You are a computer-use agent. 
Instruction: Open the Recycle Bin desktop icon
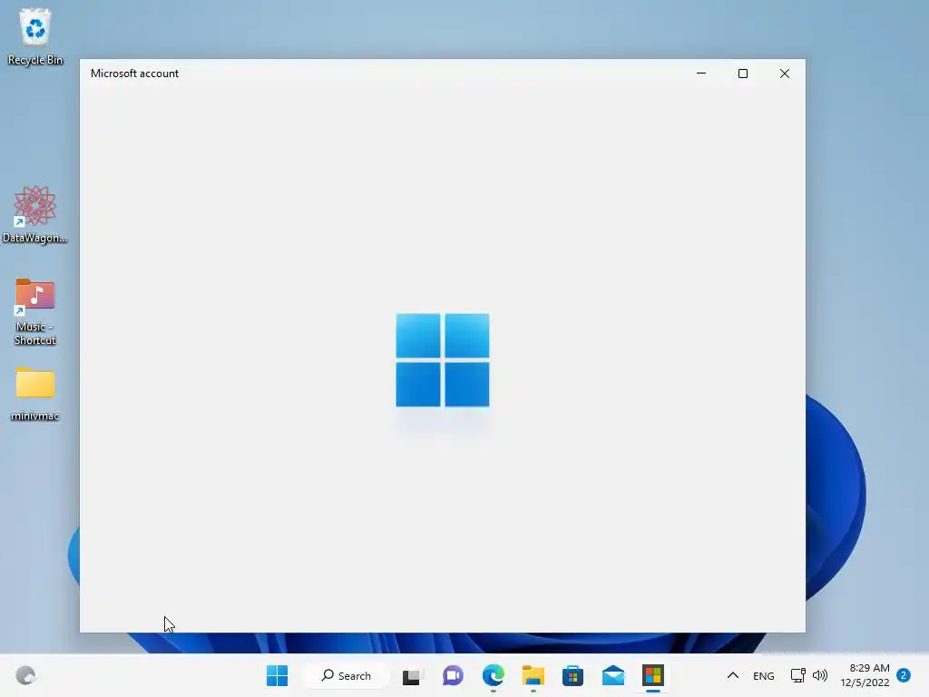pos(35,36)
